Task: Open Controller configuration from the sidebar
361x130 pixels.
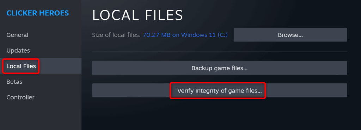Action: (x=20, y=97)
